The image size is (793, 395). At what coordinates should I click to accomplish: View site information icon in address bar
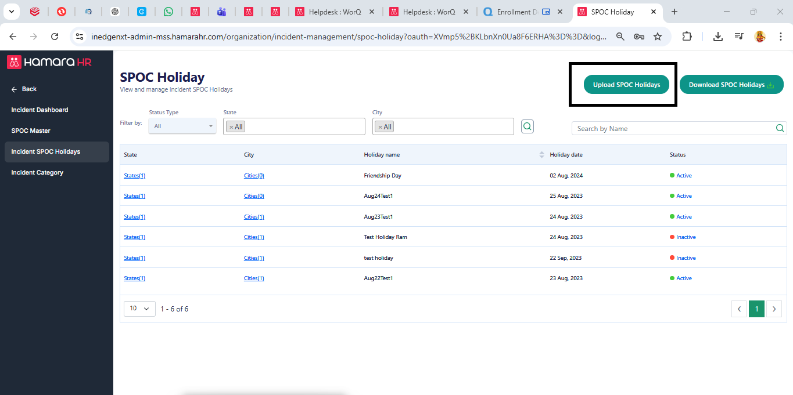pos(80,37)
